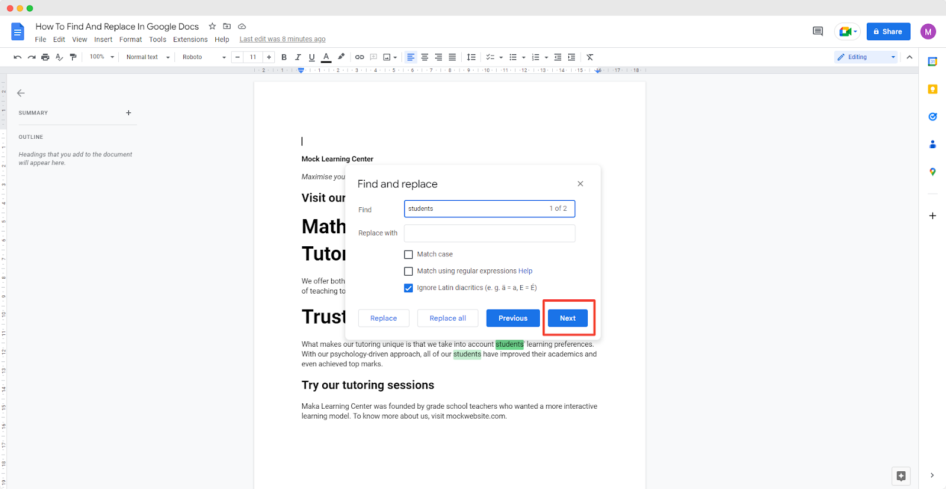
Task: Open the text color picker
Action: [x=326, y=57]
